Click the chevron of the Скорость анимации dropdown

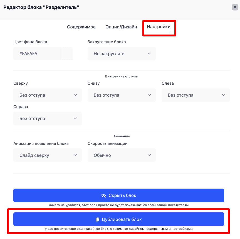point(149,155)
